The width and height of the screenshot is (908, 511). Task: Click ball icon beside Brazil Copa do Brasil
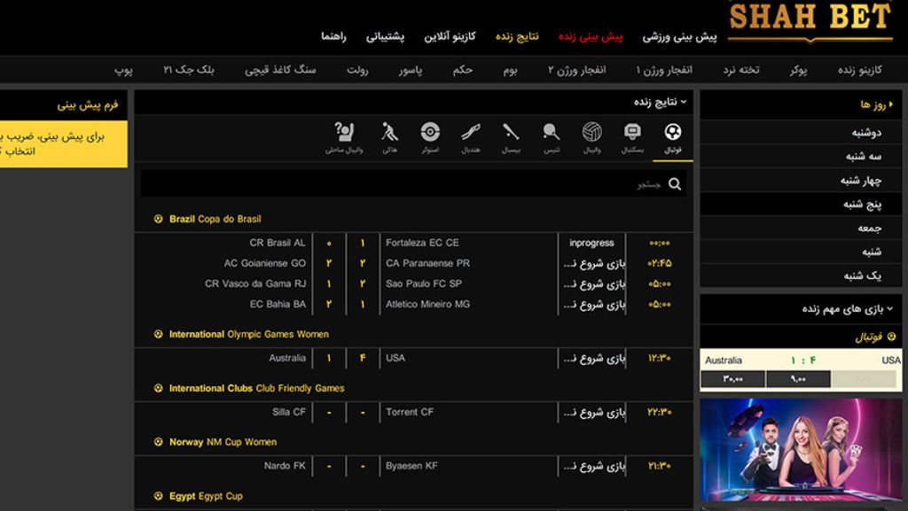[x=158, y=219]
